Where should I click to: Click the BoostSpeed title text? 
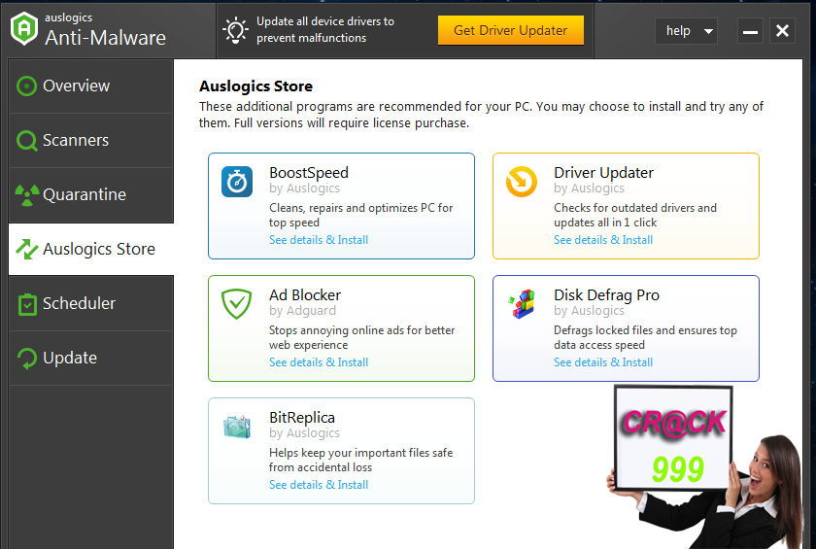pyautogui.click(x=309, y=173)
